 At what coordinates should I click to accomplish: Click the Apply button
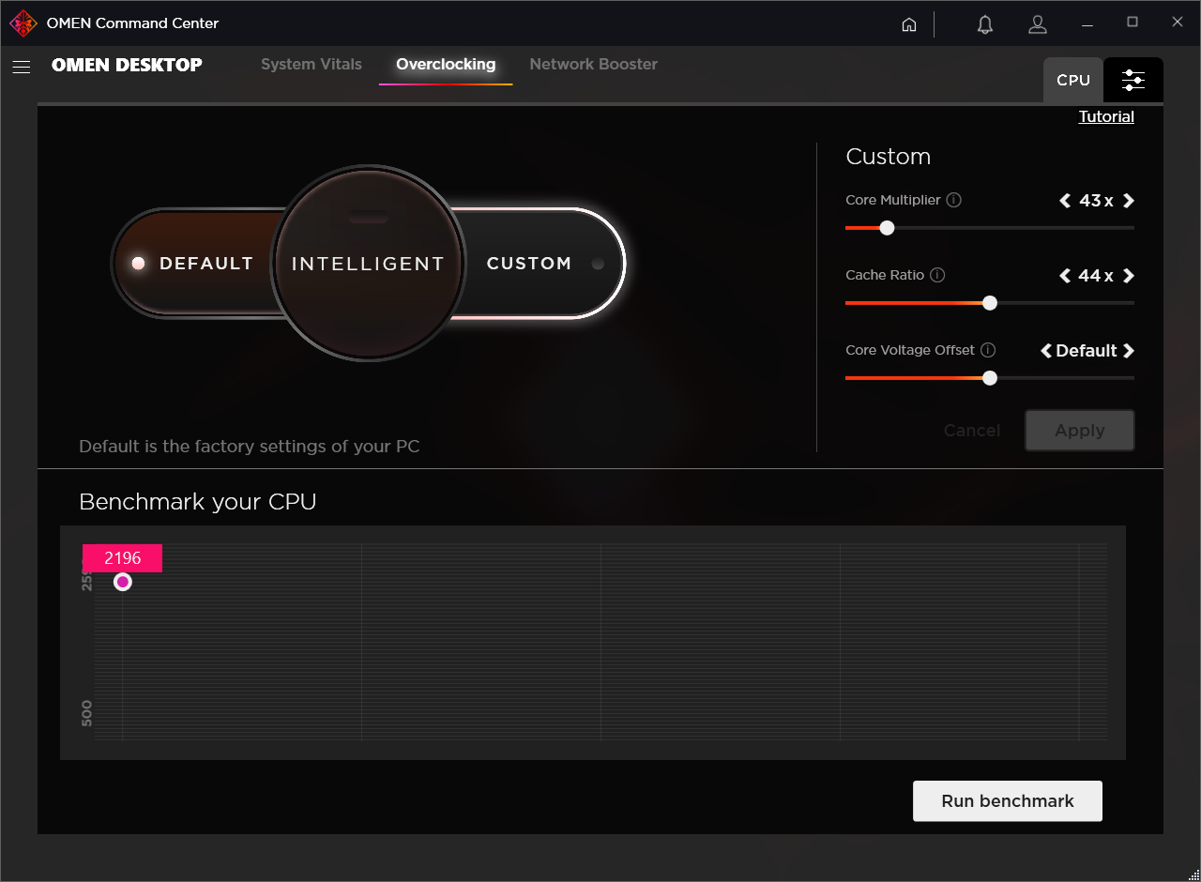pos(1080,431)
